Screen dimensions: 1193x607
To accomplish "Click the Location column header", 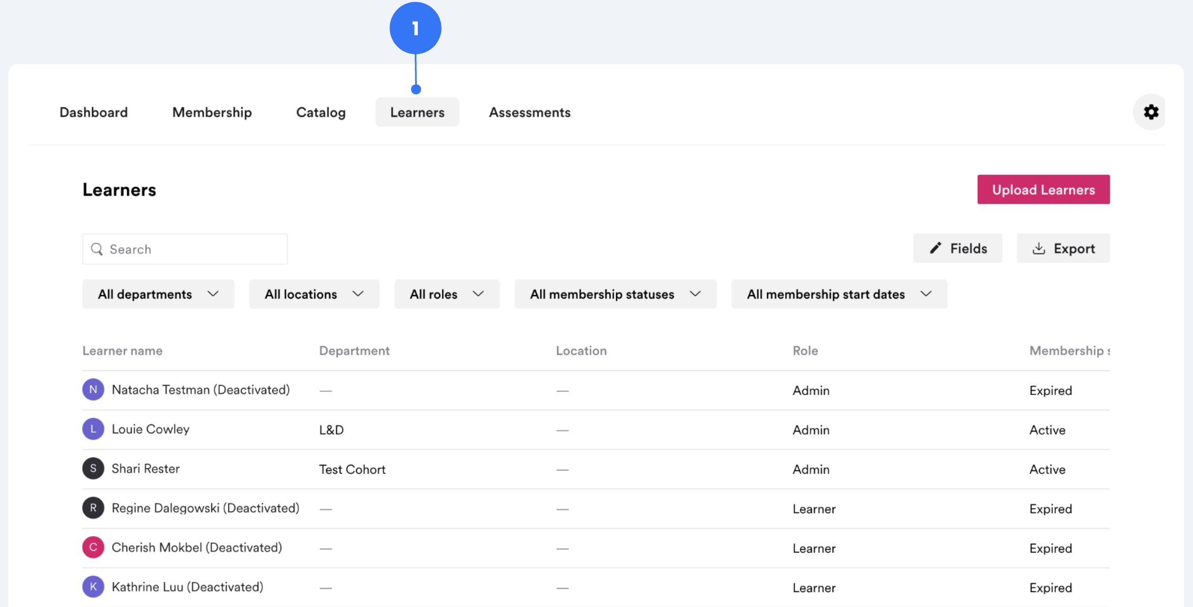I will click(x=582, y=351).
